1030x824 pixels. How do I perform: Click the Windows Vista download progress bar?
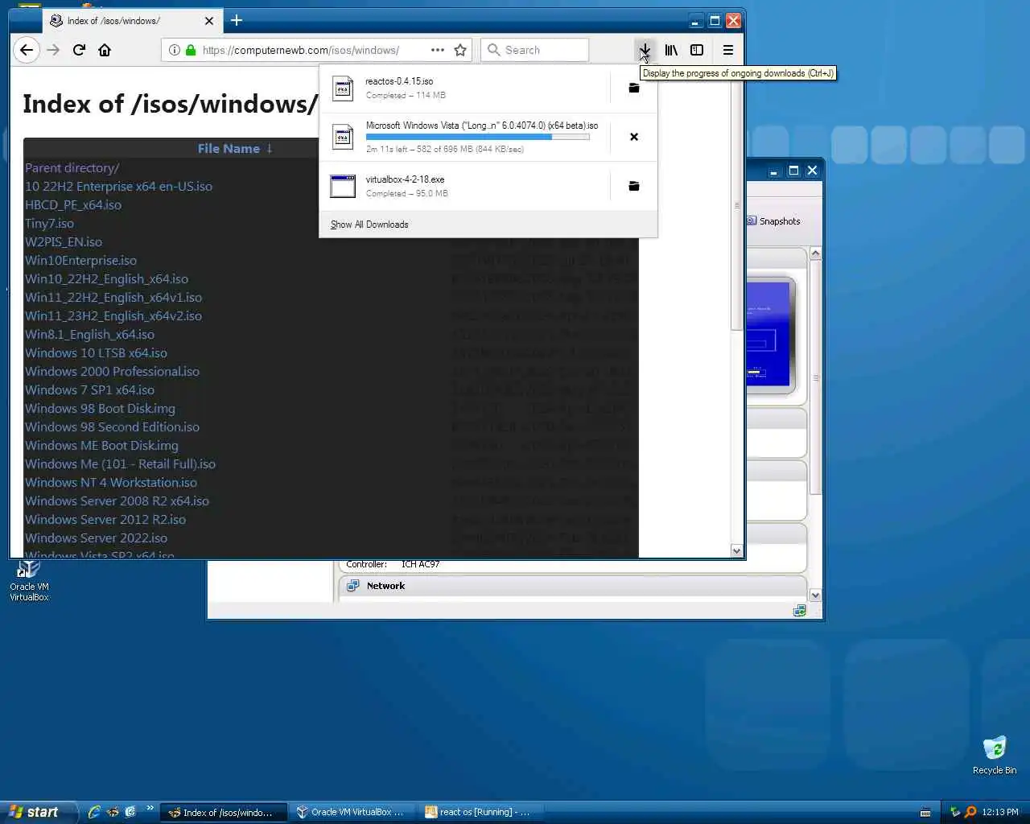478,137
